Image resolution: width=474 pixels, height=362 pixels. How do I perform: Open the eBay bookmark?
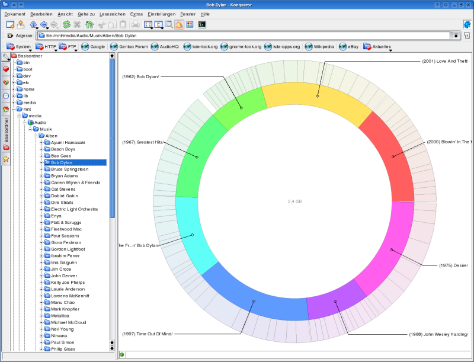349,47
